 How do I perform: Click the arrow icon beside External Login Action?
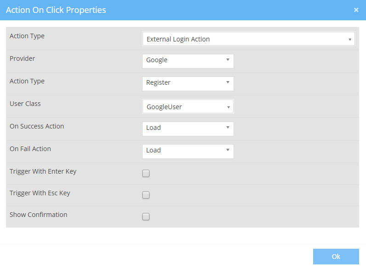(350, 40)
